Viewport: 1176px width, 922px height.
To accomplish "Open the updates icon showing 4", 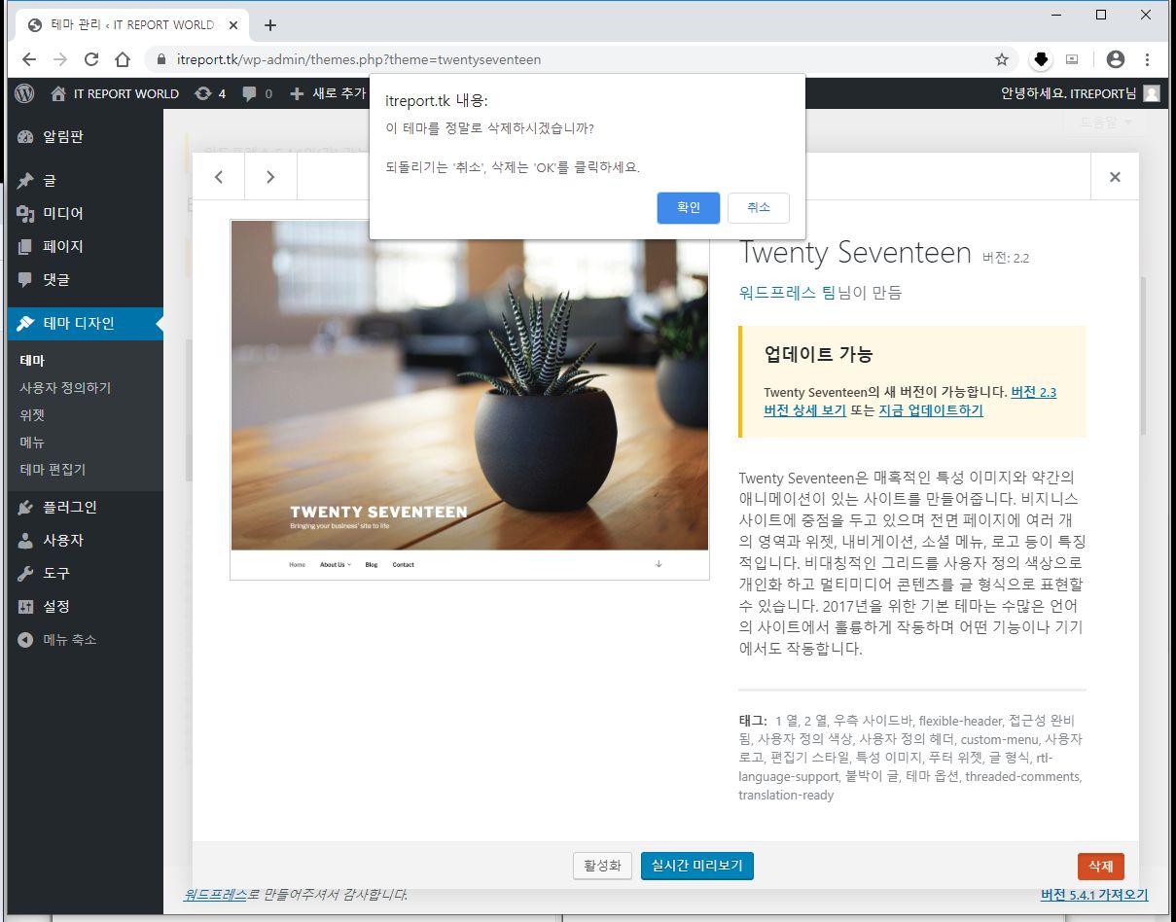I will (202, 93).
